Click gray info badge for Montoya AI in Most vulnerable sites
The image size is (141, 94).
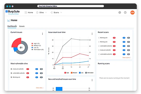pyautogui.click(x=41, y=77)
